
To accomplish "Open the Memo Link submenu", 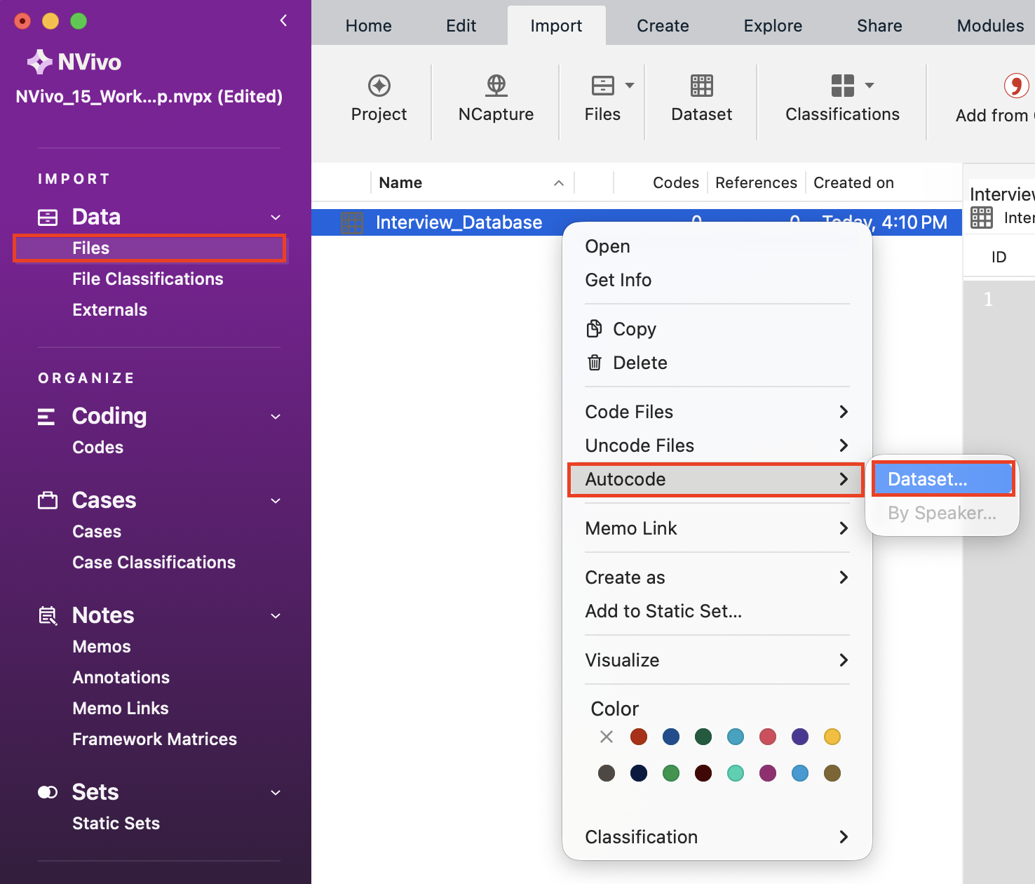I will [717, 528].
